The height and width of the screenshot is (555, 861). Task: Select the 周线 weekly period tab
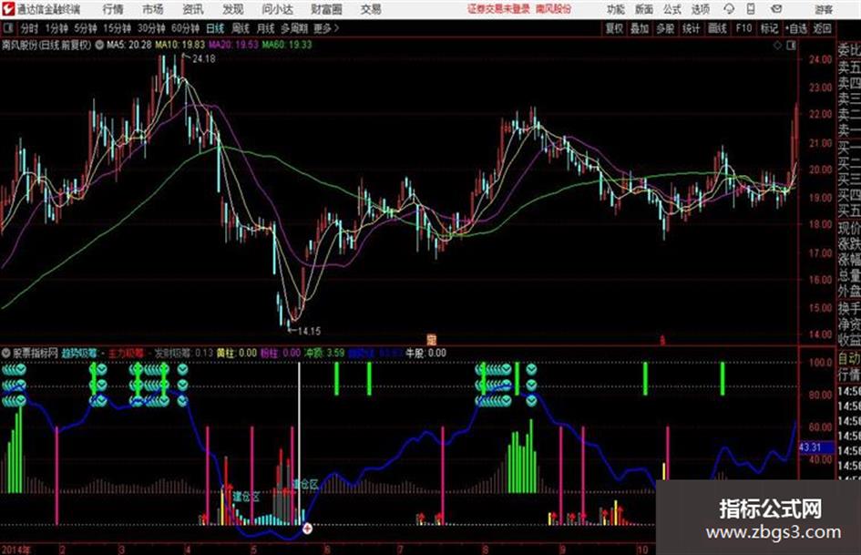(241, 28)
